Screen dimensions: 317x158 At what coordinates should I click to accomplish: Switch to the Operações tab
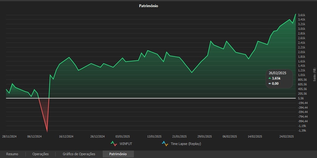point(40,154)
